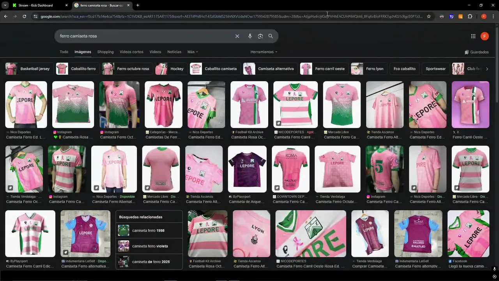
Task: Start a voice search with microphone
Action: 250,36
